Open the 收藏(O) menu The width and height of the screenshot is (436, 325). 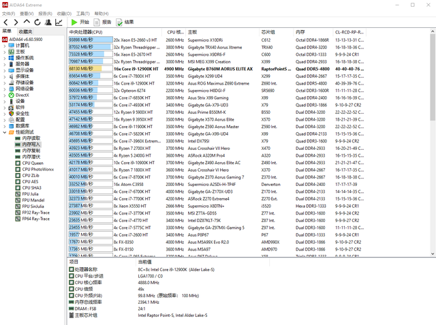64,14
